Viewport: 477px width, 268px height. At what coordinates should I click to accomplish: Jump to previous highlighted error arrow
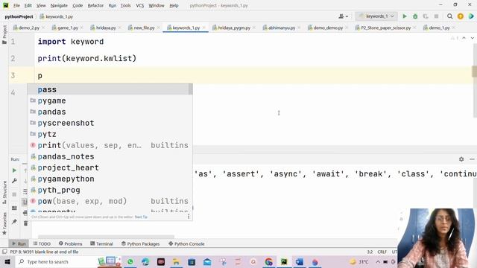click(x=464, y=38)
